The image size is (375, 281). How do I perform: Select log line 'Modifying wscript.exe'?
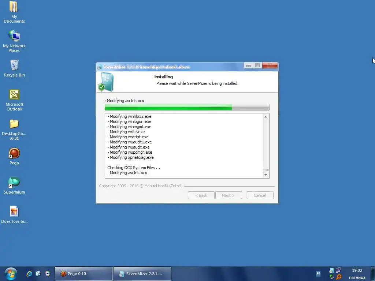[x=128, y=137]
